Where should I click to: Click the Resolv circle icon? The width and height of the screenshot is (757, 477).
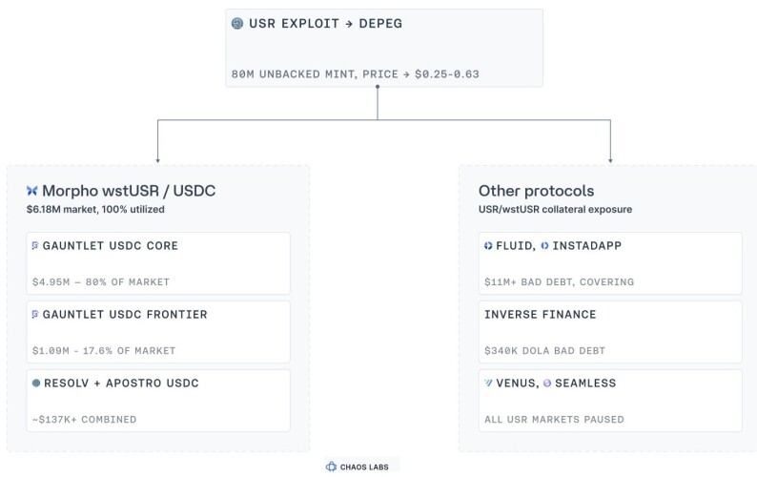36,383
